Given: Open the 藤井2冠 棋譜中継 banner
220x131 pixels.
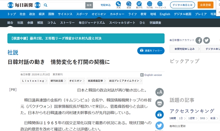Looking at the screenshot, I should (86, 38).
